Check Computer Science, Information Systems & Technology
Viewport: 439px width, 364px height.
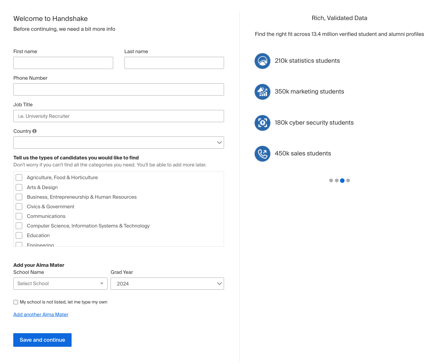tap(19, 226)
